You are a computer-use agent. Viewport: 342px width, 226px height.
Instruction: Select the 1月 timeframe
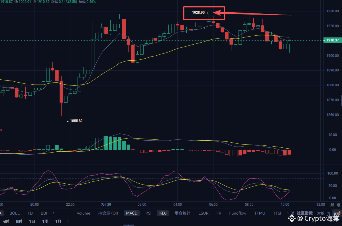coord(58,221)
